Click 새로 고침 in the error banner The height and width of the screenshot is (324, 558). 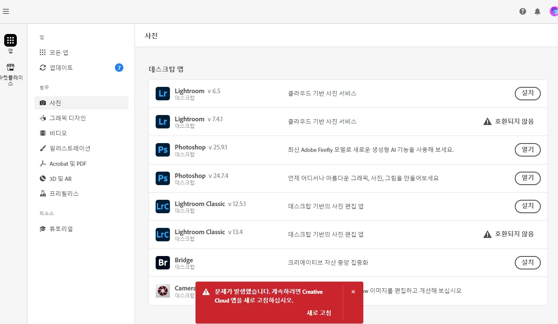pos(319,313)
